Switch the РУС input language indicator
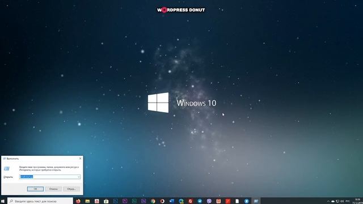 [x=348, y=201]
